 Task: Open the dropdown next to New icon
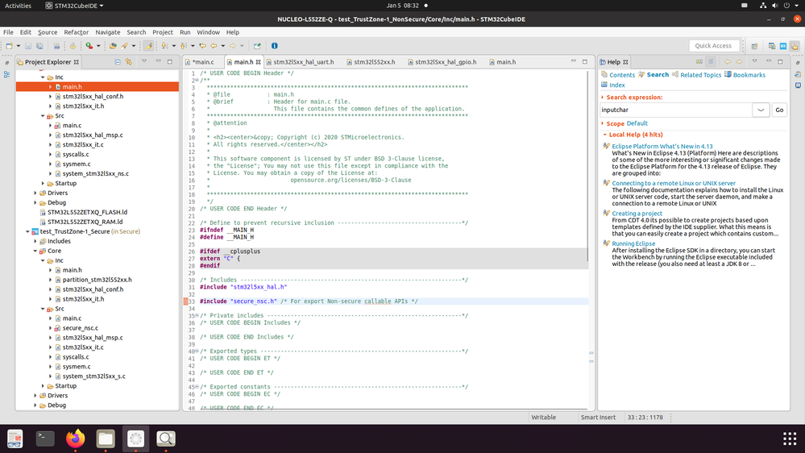(x=18, y=46)
